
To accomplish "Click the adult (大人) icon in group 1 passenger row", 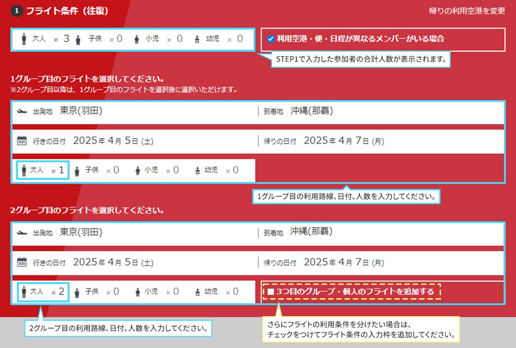I will (x=23, y=171).
